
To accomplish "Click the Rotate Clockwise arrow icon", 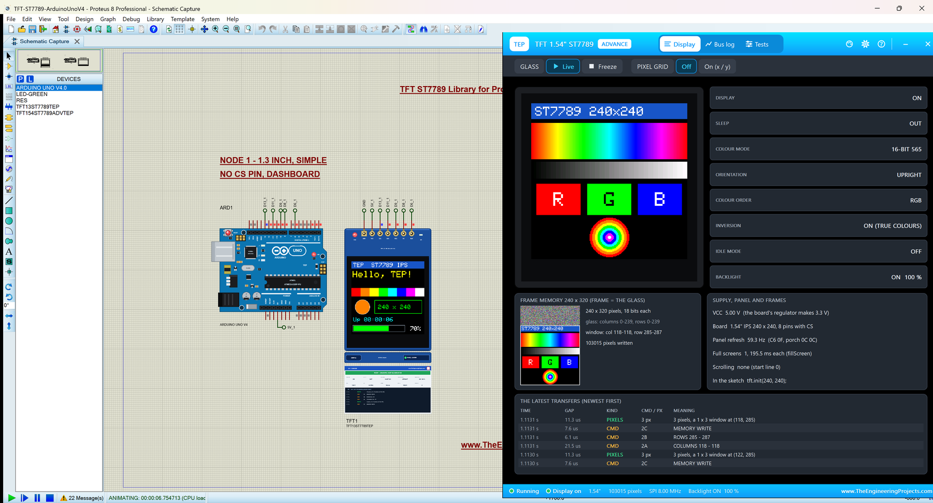I will (9, 287).
